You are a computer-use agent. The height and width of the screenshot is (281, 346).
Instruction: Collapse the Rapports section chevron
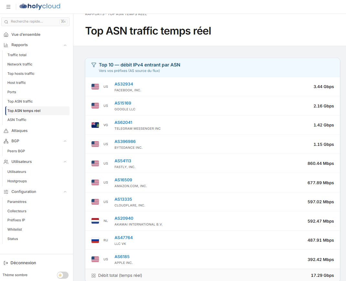click(x=65, y=45)
